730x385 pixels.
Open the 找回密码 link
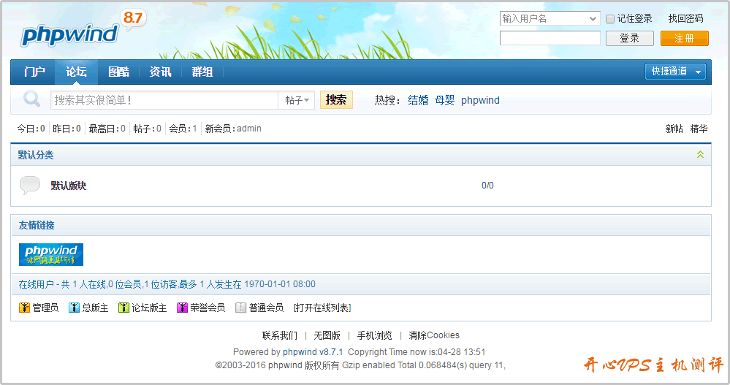coord(685,19)
